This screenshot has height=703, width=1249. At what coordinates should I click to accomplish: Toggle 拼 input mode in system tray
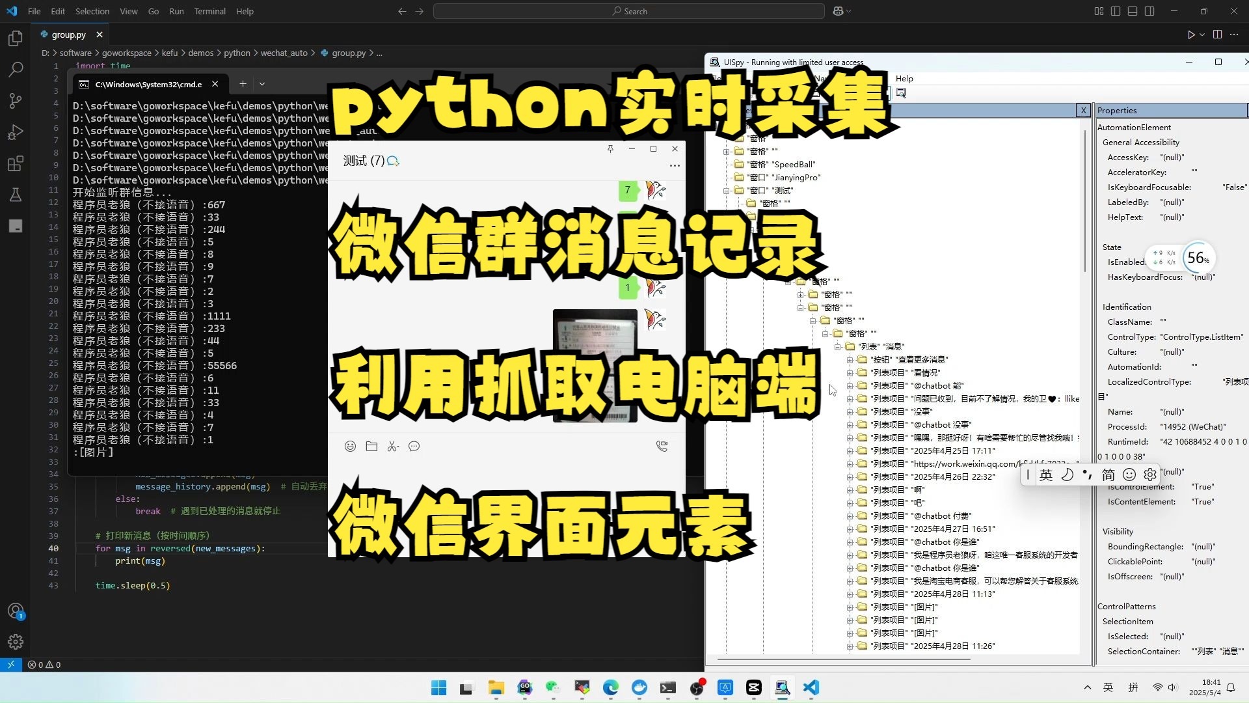point(1133,687)
